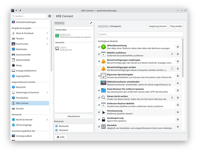Click the Aktualisieren button
The image size is (198, 153).
(x=74, y=116)
